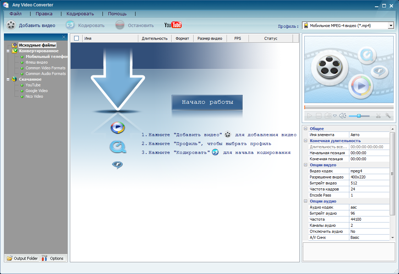The image size is (399, 274).
Task: Click the Имя элемента value Авто
Action: point(369,135)
